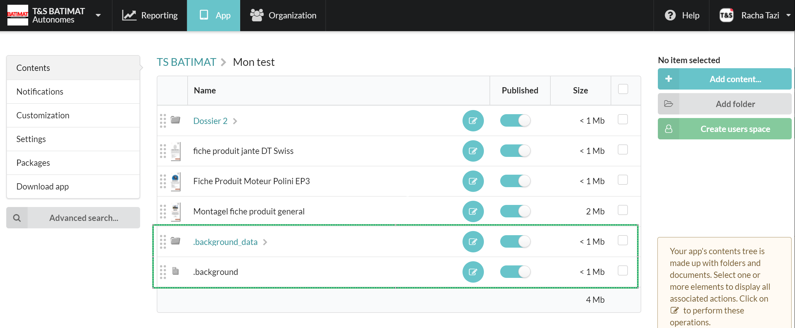Screen dimensions: 795x328
Task: Open Settings in the sidebar
Action: [73, 139]
